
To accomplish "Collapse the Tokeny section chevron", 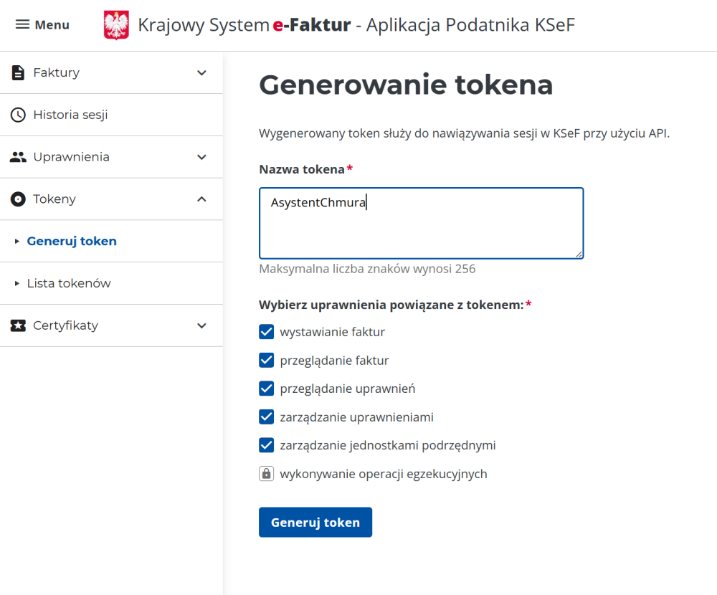I will (x=201, y=199).
